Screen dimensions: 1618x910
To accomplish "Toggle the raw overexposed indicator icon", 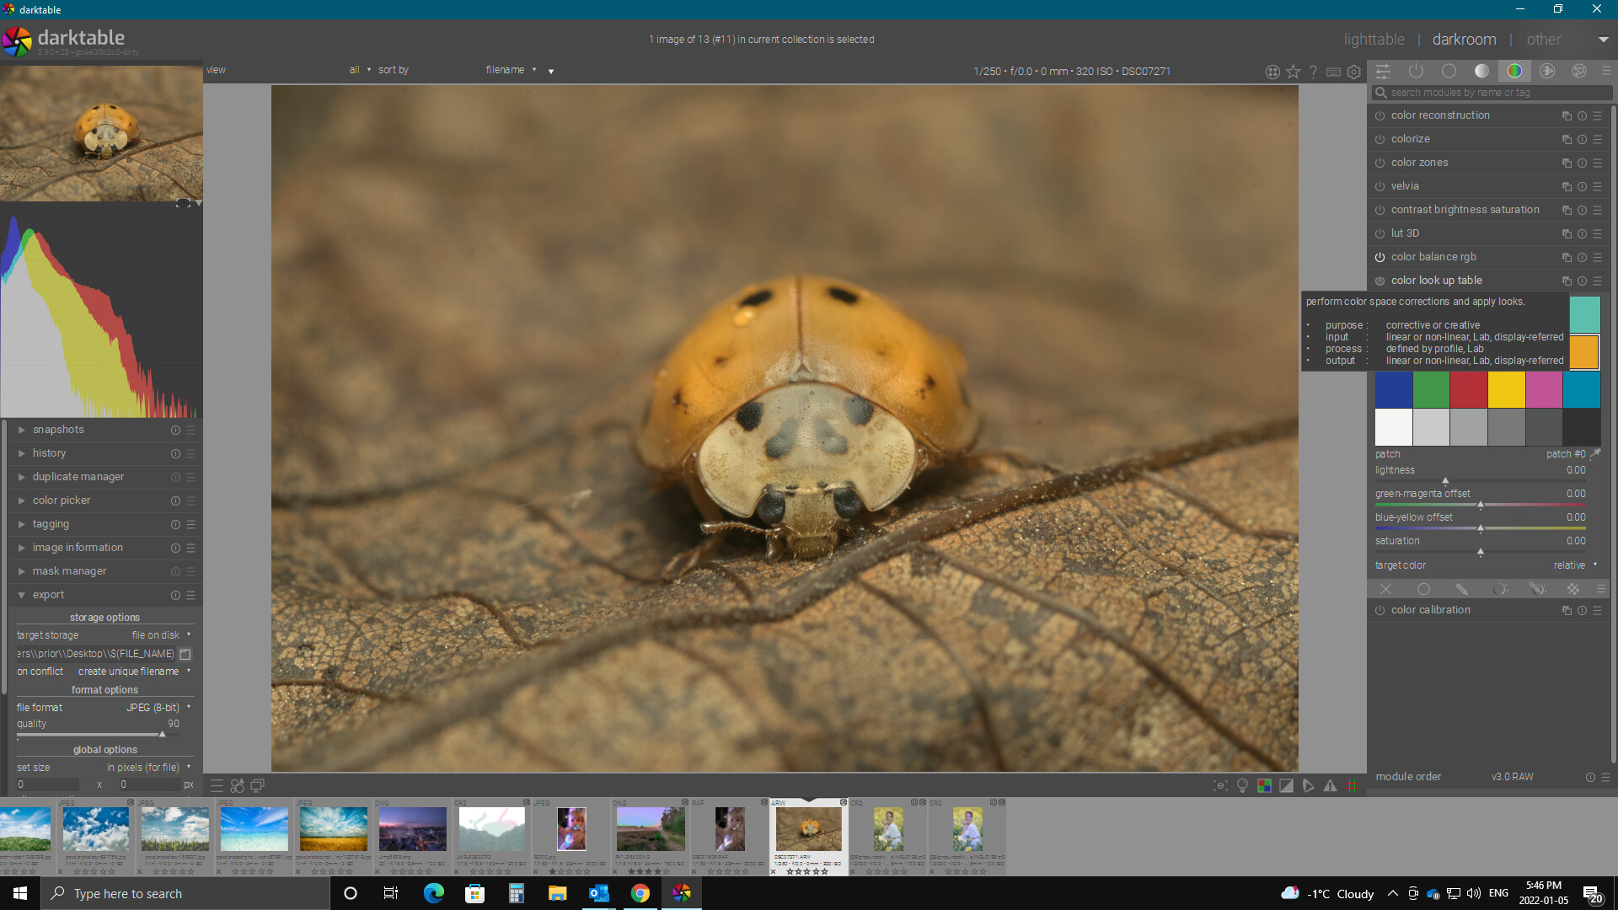I will point(1264,785).
